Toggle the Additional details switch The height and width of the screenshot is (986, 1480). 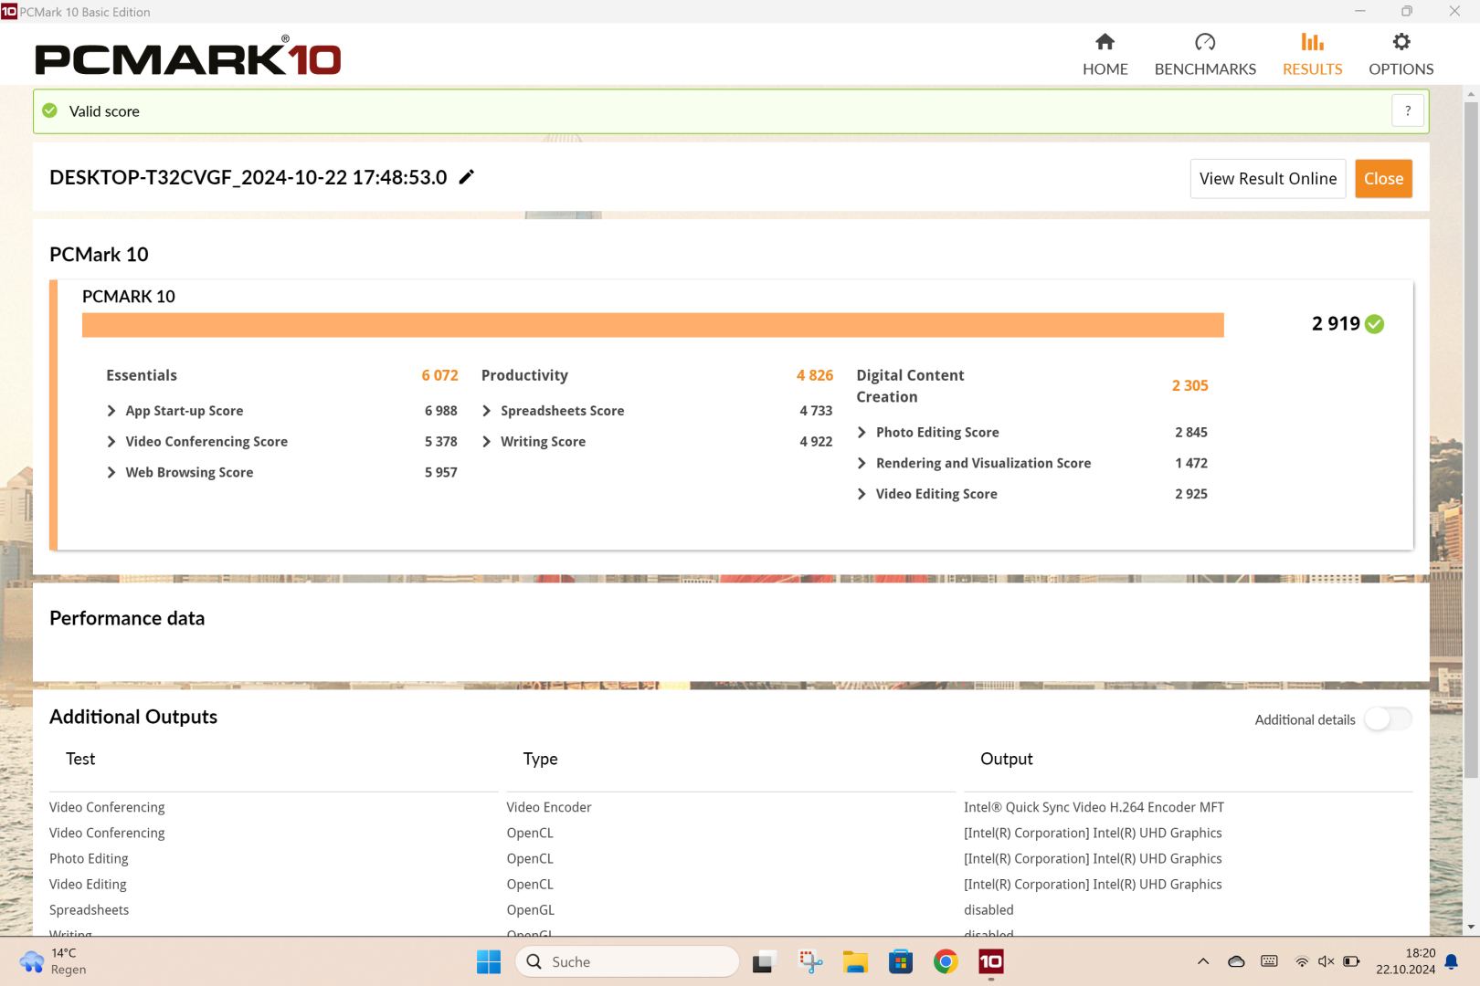(1388, 719)
